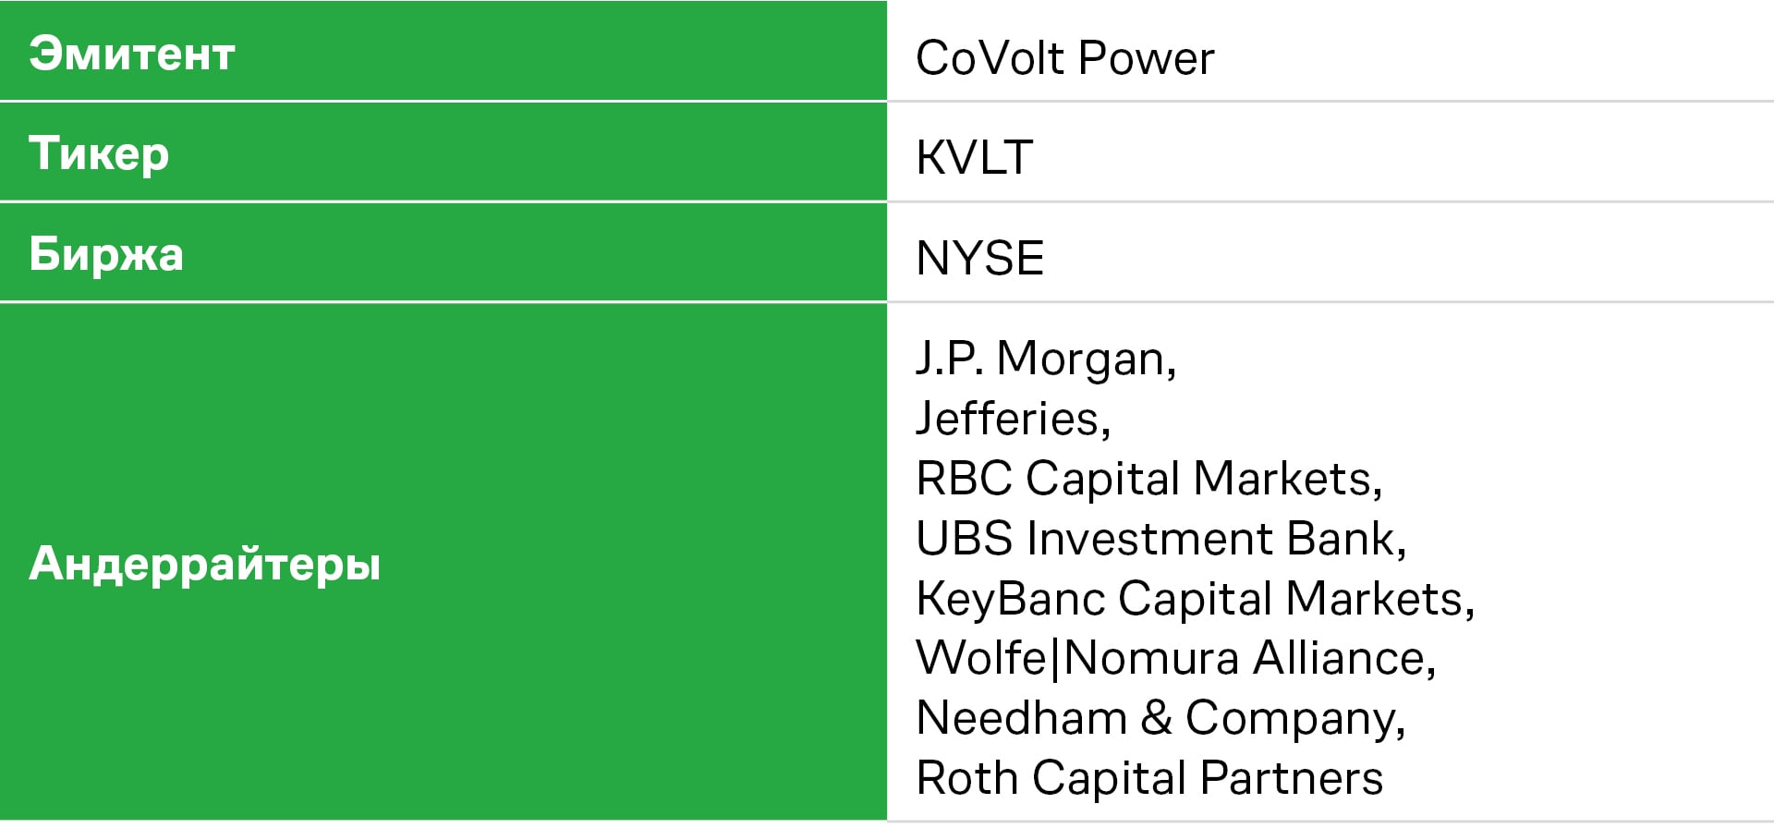The image size is (1774, 828).
Task: Click the Биржа label cell
Action: 443,252
